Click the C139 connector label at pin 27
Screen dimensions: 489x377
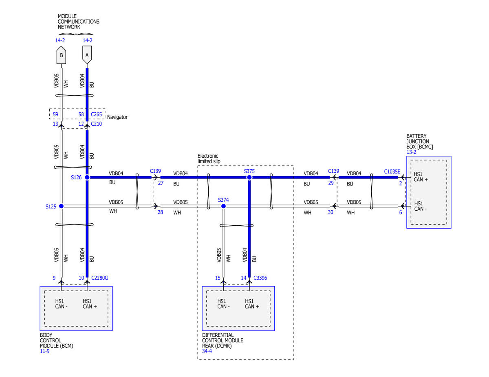click(156, 171)
